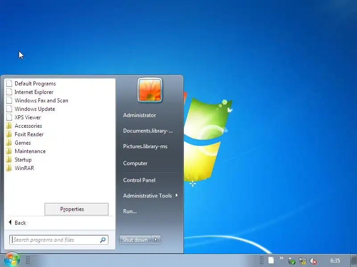
Task: Click the muted volume tray icon
Action: point(313,261)
